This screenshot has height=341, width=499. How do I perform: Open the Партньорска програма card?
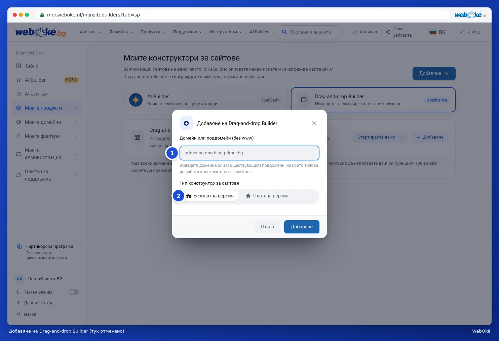point(47,252)
